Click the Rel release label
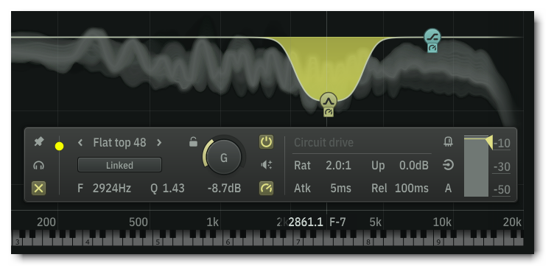 [x=379, y=189]
